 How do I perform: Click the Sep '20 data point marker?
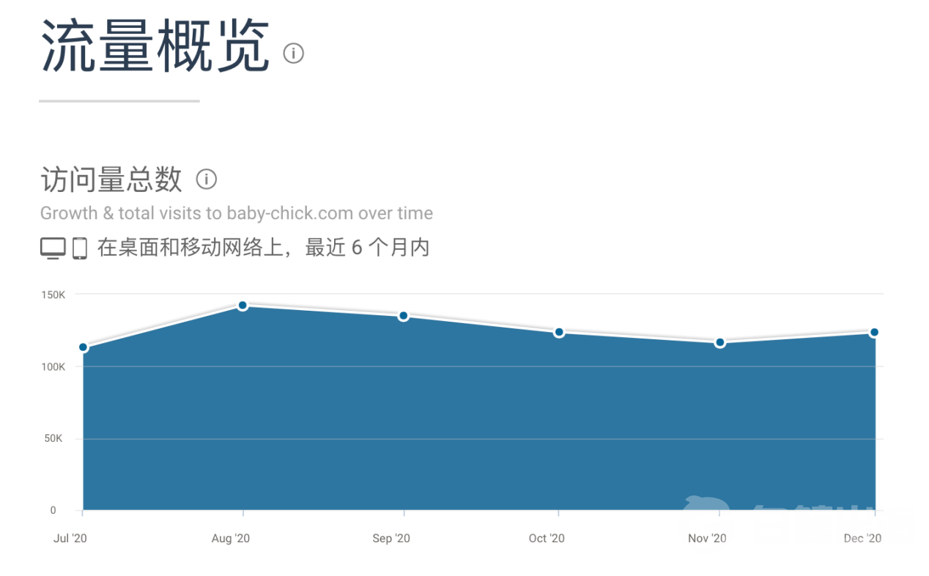pos(403,316)
